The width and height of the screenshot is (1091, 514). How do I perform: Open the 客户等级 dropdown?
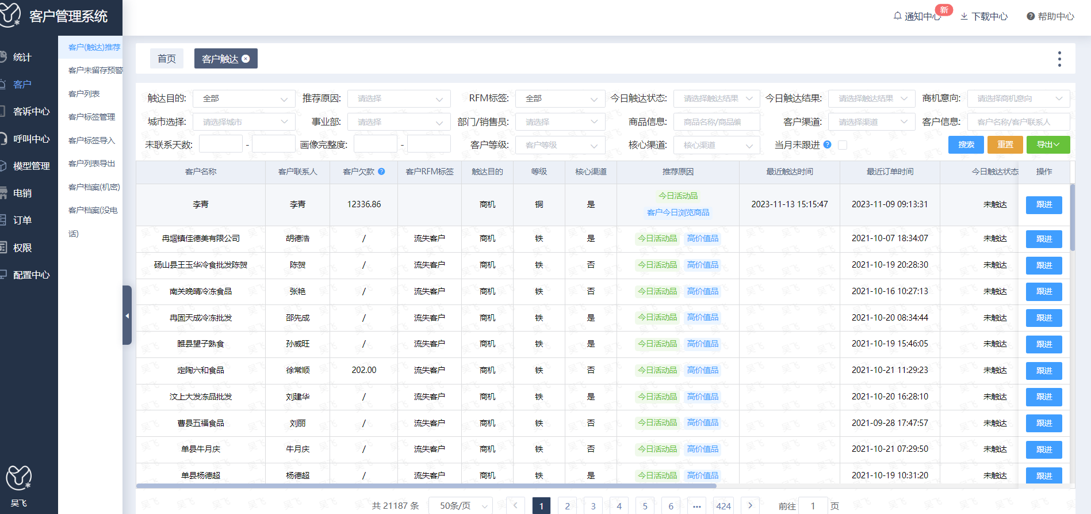(560, 145)
